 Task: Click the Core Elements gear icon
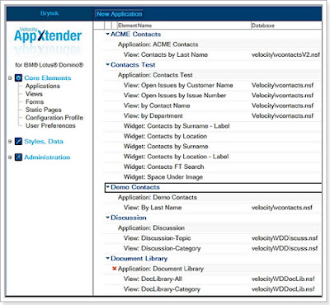18,78
